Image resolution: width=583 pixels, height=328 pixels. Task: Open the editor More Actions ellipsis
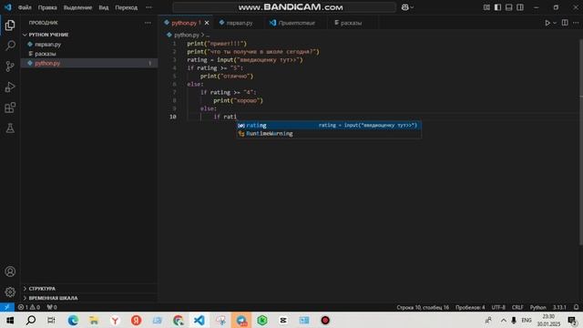point(576,23)
